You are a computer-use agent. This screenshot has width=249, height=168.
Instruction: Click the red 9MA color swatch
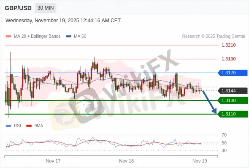click(x=29, y=126)
